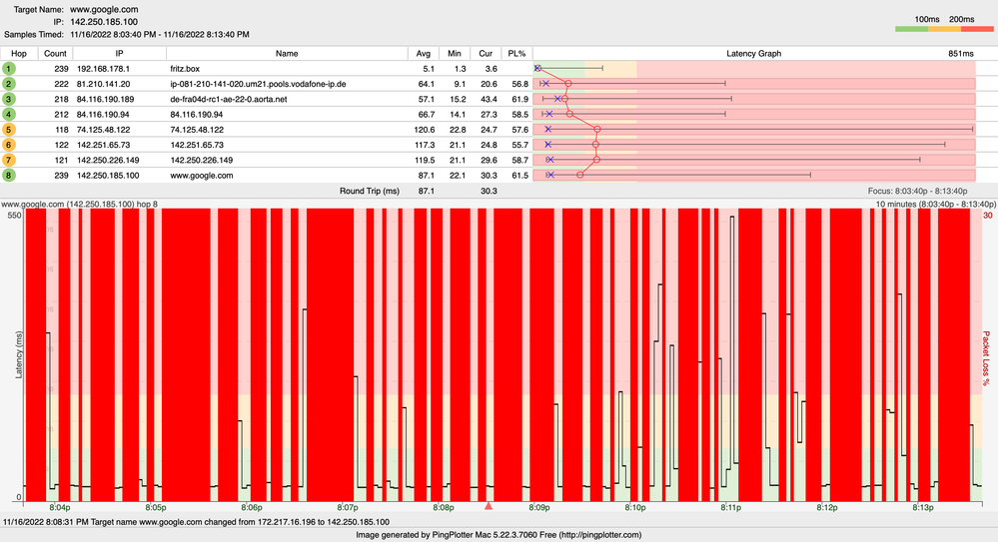Click the 8:07p time axis label
The height and width of the screenshot is (542, 998).
348,508
